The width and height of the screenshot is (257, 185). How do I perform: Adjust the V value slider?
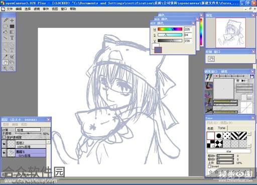[x=170, y=41]
